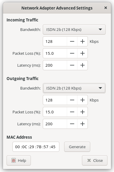Decrease outgoing Packet Loss percentage
Image resolution: width=114 pixels, height=172 pixels.
coord(72,112)
